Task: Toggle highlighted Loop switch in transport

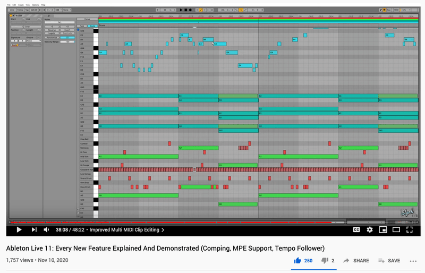Action: point(241,10)
